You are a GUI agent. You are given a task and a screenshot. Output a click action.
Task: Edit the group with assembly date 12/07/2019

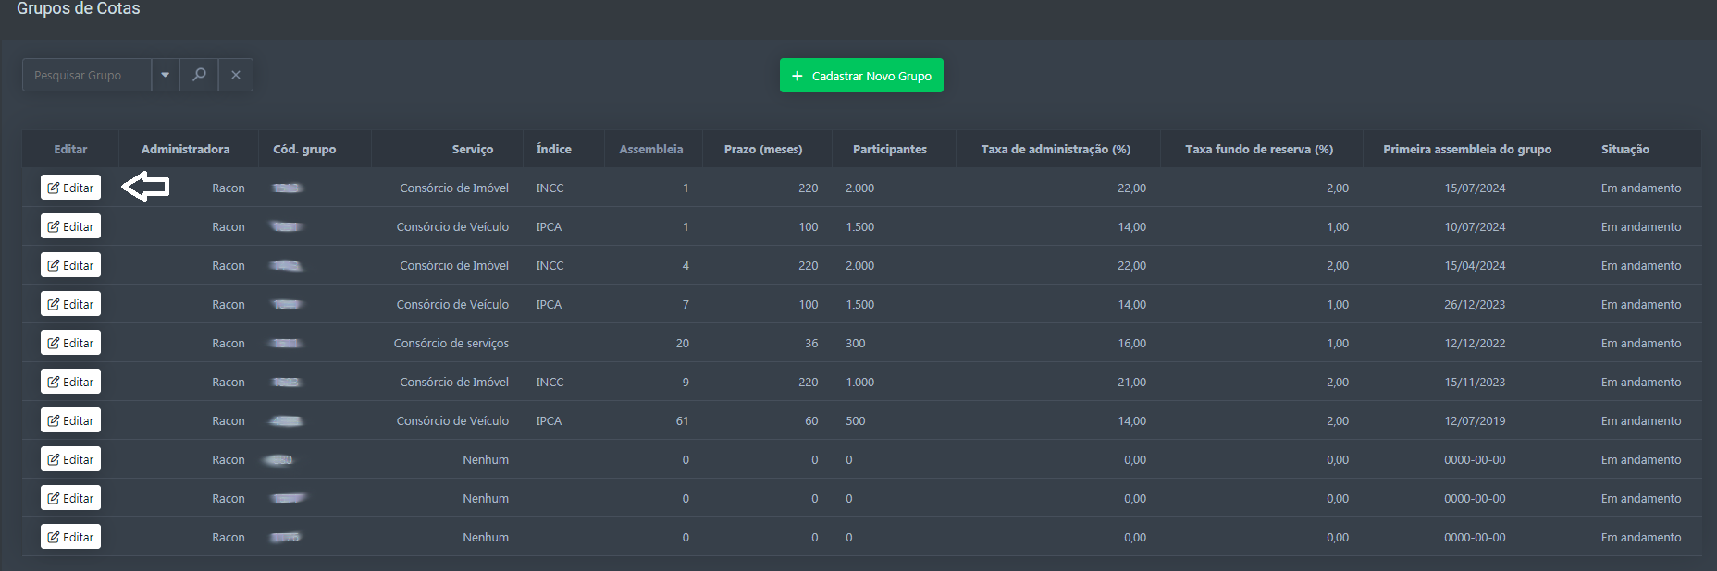tap(70, 420)
